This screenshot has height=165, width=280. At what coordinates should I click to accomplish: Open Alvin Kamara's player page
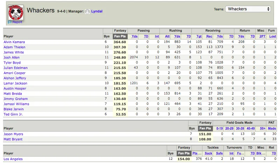14,42
